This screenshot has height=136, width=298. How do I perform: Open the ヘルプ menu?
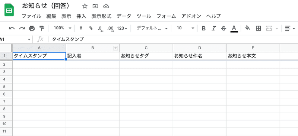[213, 16]
